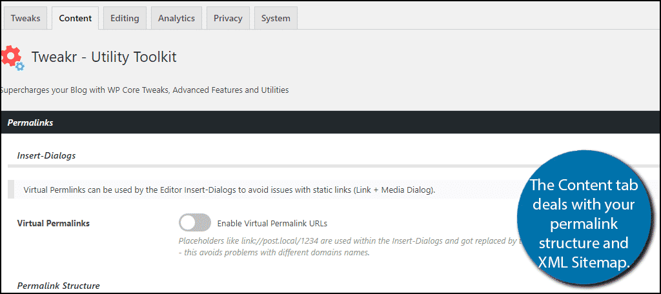Switch to the System tab
Screen dimensions: 661x294
coord(276,18)
